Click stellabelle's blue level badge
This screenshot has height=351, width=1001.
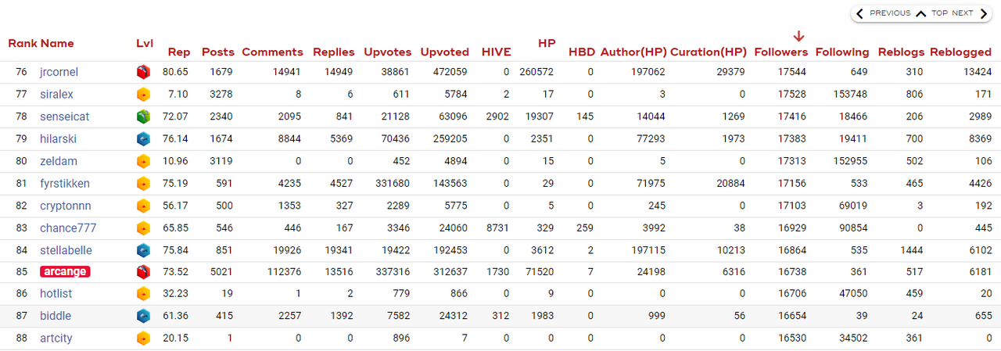click(x=142, y=250)
